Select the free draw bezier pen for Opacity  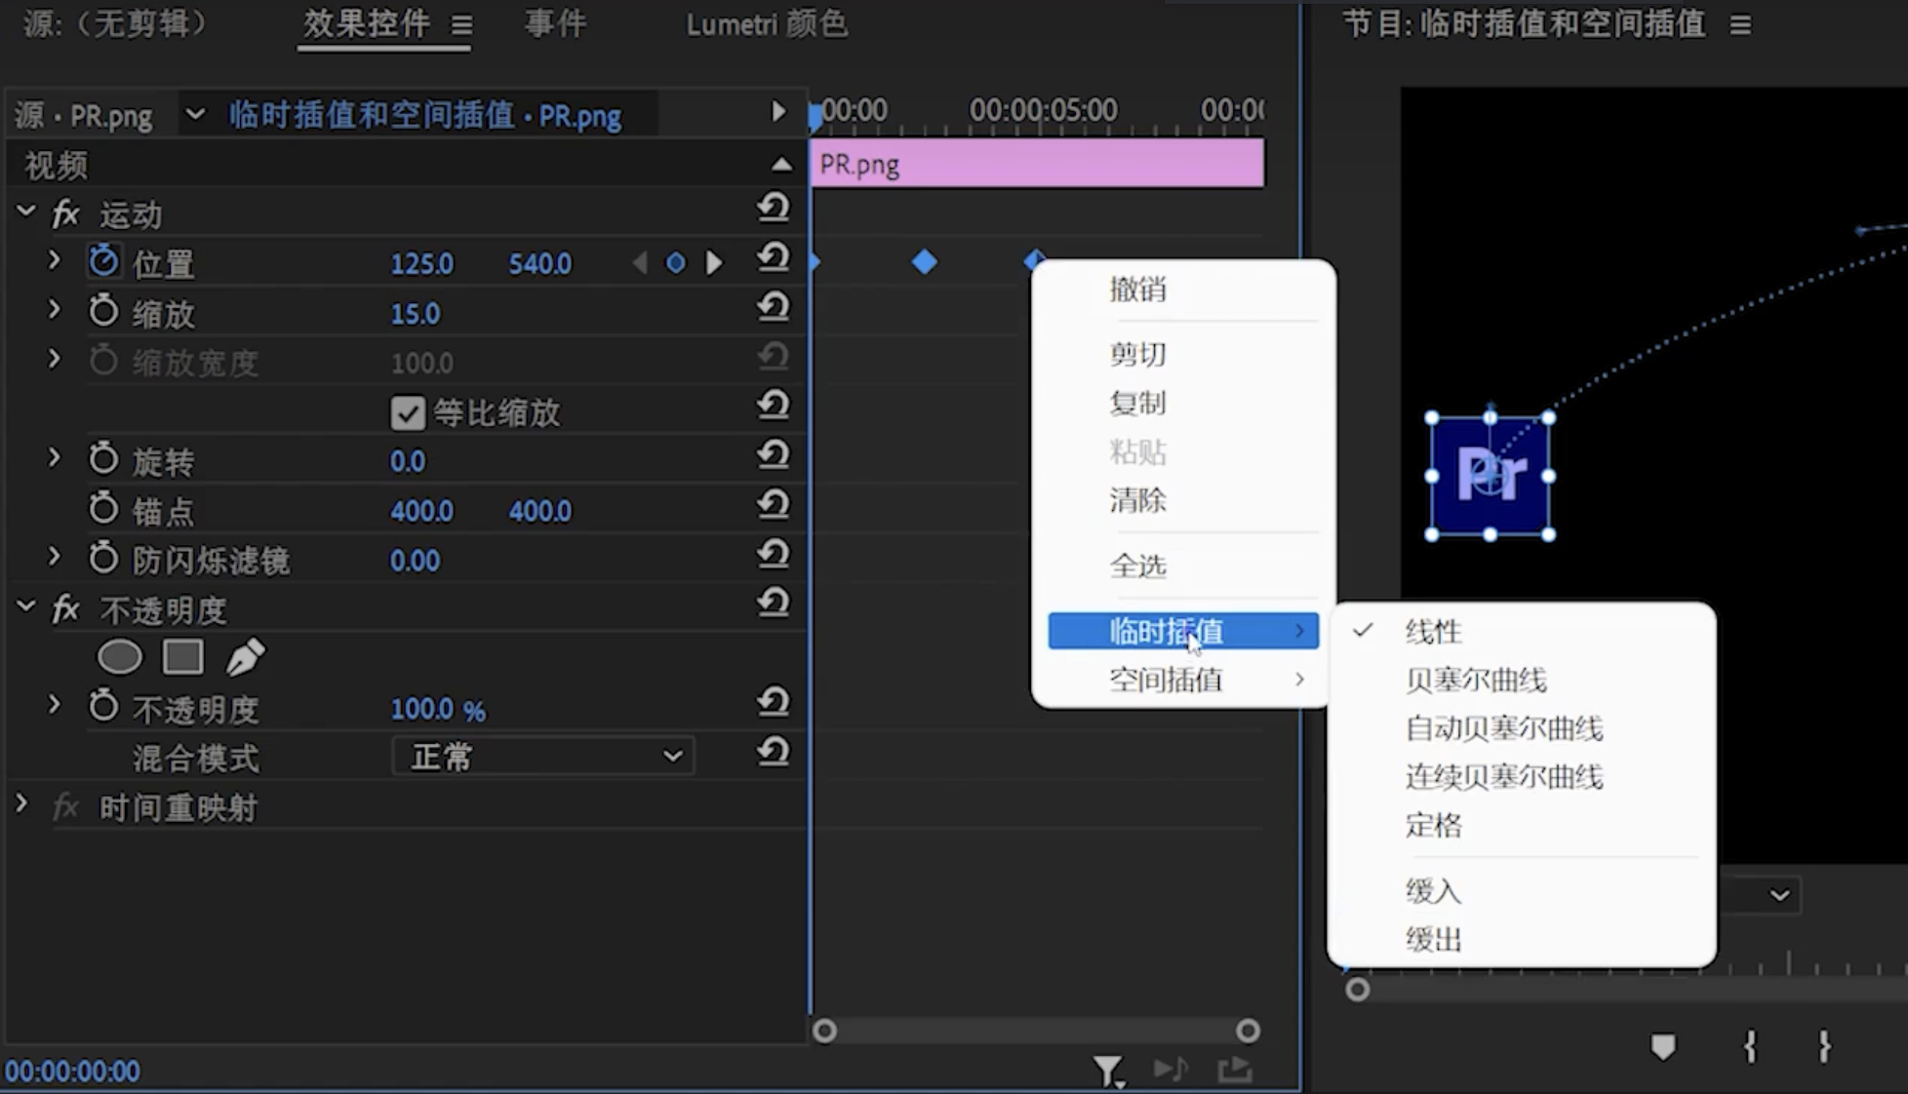click(x=246, y=656)
